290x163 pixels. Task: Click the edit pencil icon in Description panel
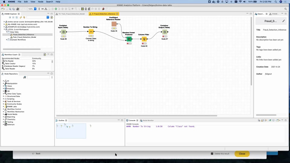284,21
